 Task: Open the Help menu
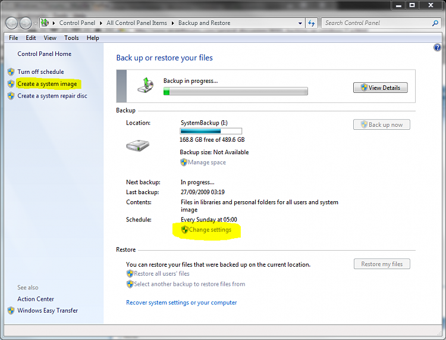93,38
